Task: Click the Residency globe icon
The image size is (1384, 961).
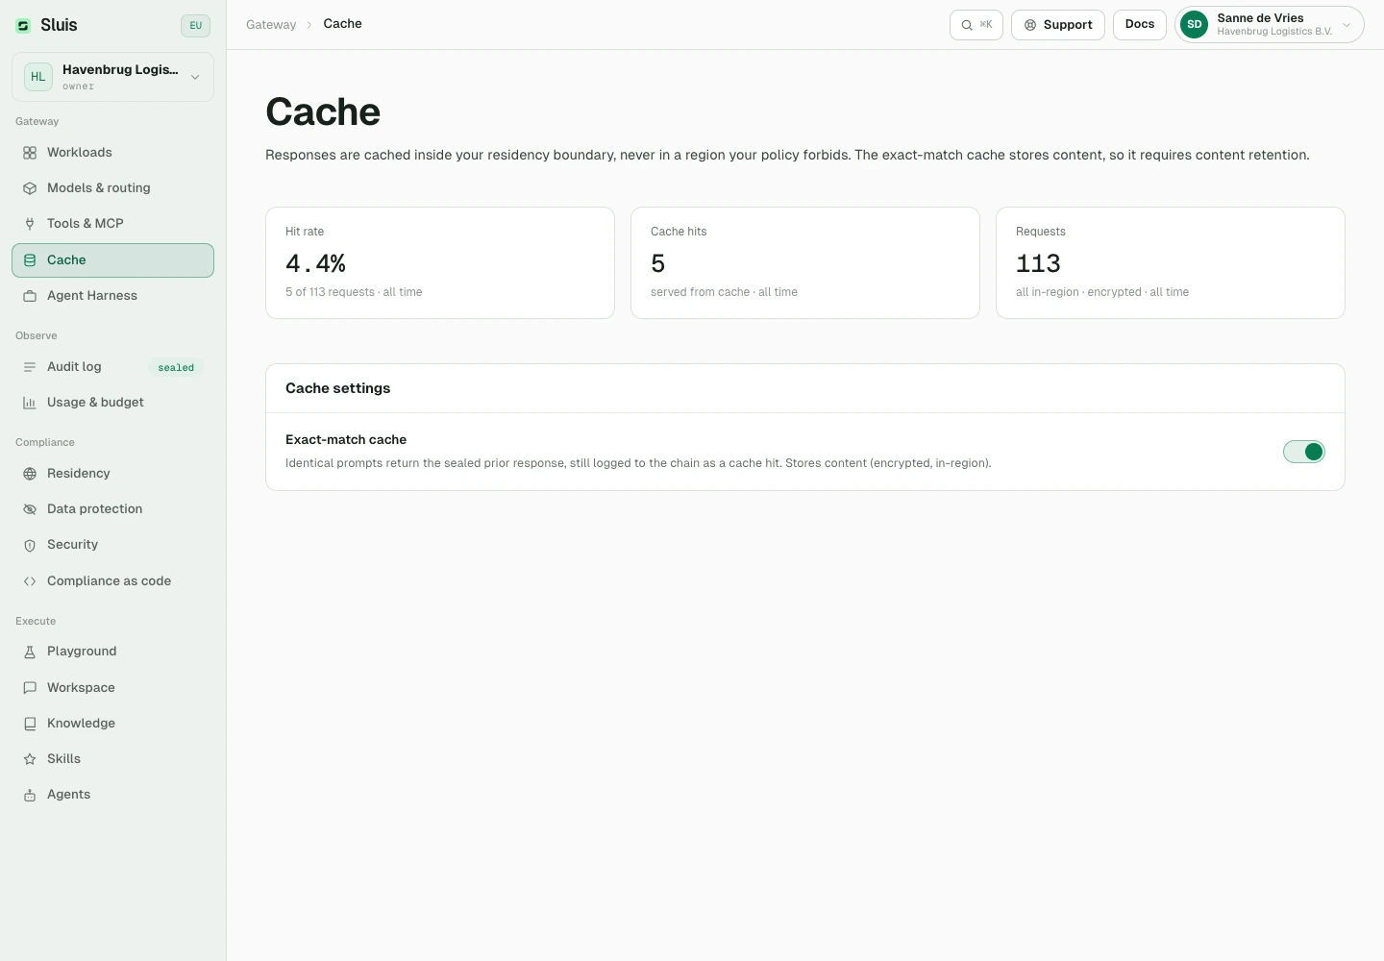Action: pyautogui.click(x=30, y=474)
